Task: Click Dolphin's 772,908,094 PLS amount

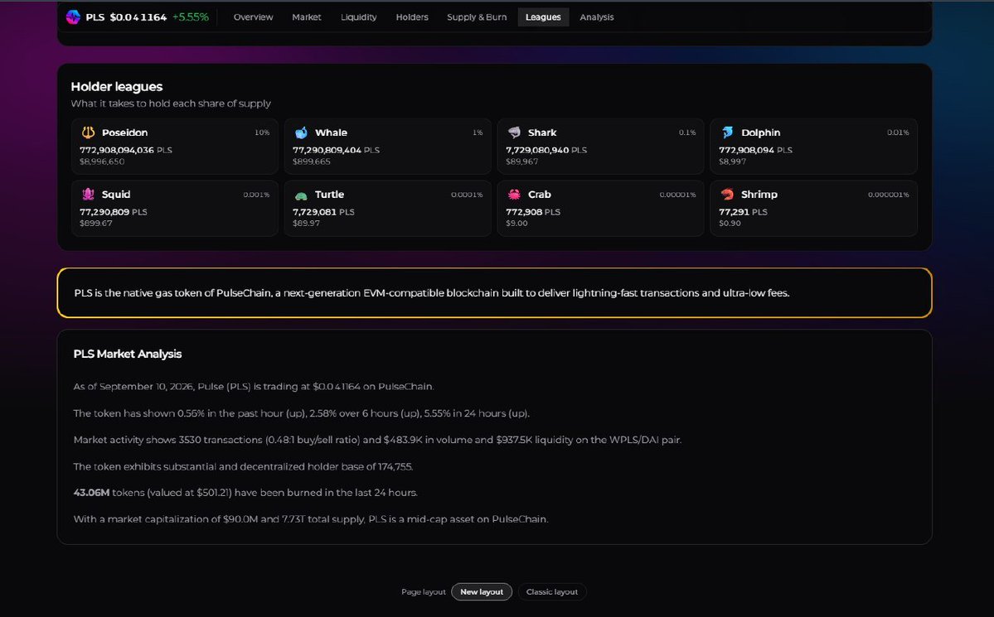Action: 755,150
